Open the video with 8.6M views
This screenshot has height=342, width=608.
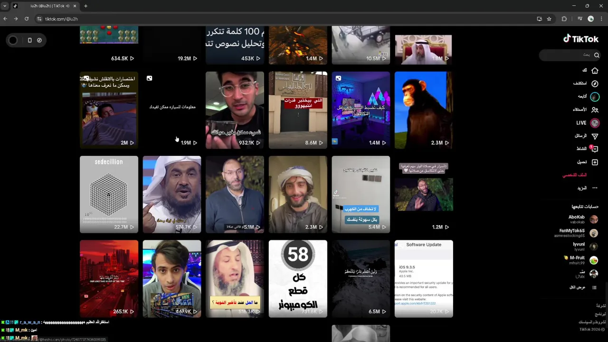[298, 110]
